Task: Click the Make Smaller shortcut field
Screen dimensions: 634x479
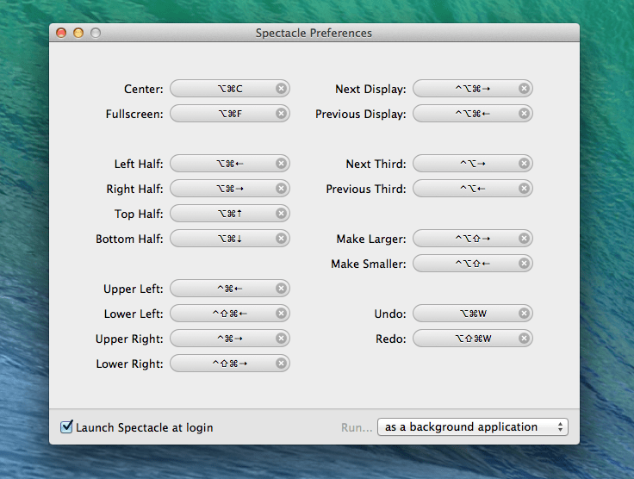Action: pyautogui.click(x=473, y=264)
